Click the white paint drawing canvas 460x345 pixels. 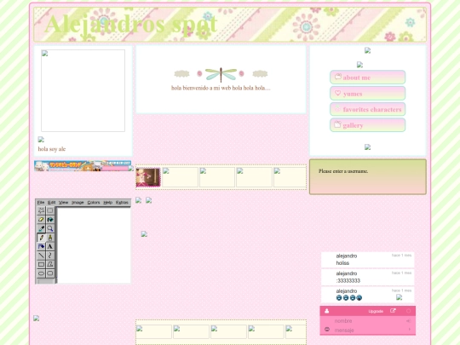tap(94, 245)
